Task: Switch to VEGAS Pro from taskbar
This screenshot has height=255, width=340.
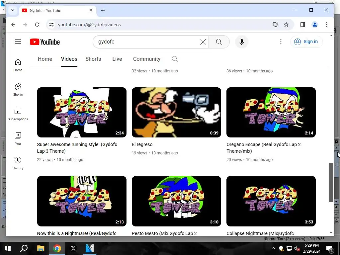Action: [x=90, y=248]
